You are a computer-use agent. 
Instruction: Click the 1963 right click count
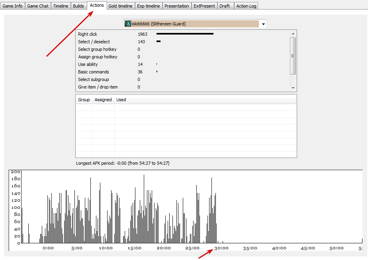pos(143,34)
